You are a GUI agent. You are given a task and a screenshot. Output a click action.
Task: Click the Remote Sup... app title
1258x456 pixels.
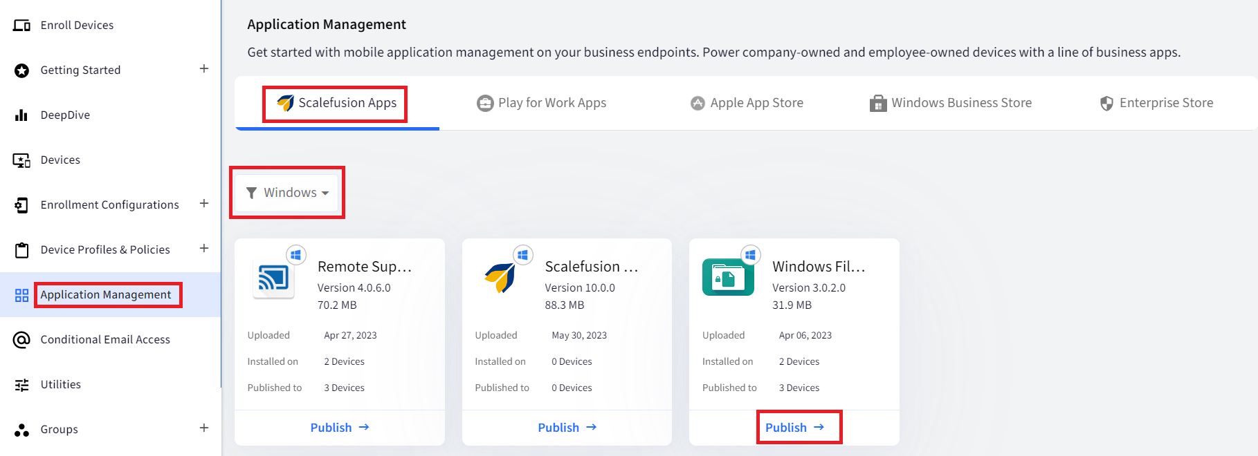[365, 267]
